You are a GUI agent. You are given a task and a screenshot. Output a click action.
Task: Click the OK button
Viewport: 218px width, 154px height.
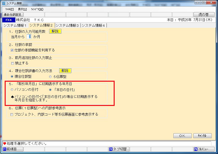click(x=182, y=136)
